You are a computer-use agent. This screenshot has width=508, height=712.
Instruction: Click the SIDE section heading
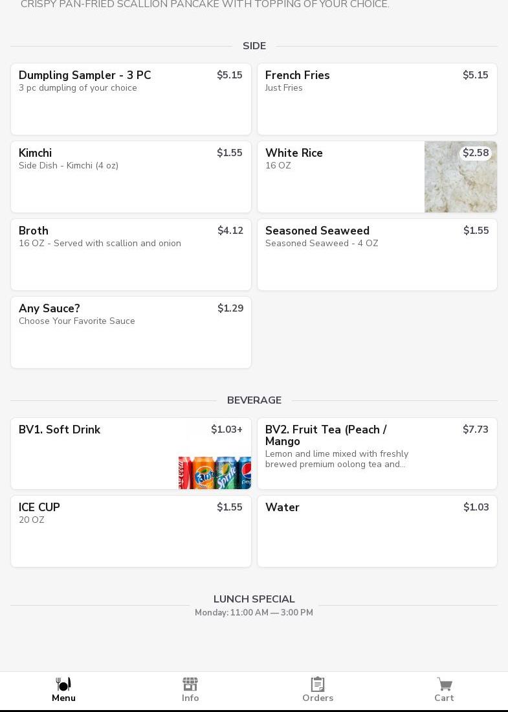pos(254,46)
